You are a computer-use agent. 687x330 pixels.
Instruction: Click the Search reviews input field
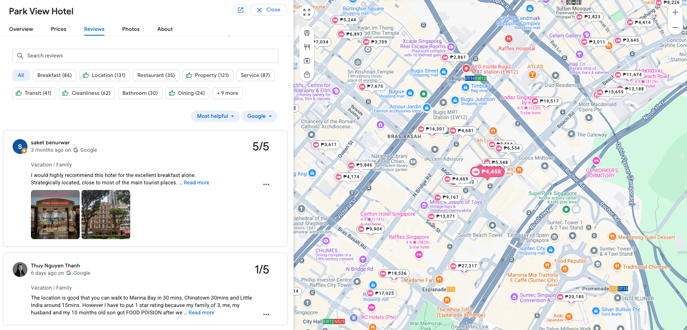(x=146, y=56)
